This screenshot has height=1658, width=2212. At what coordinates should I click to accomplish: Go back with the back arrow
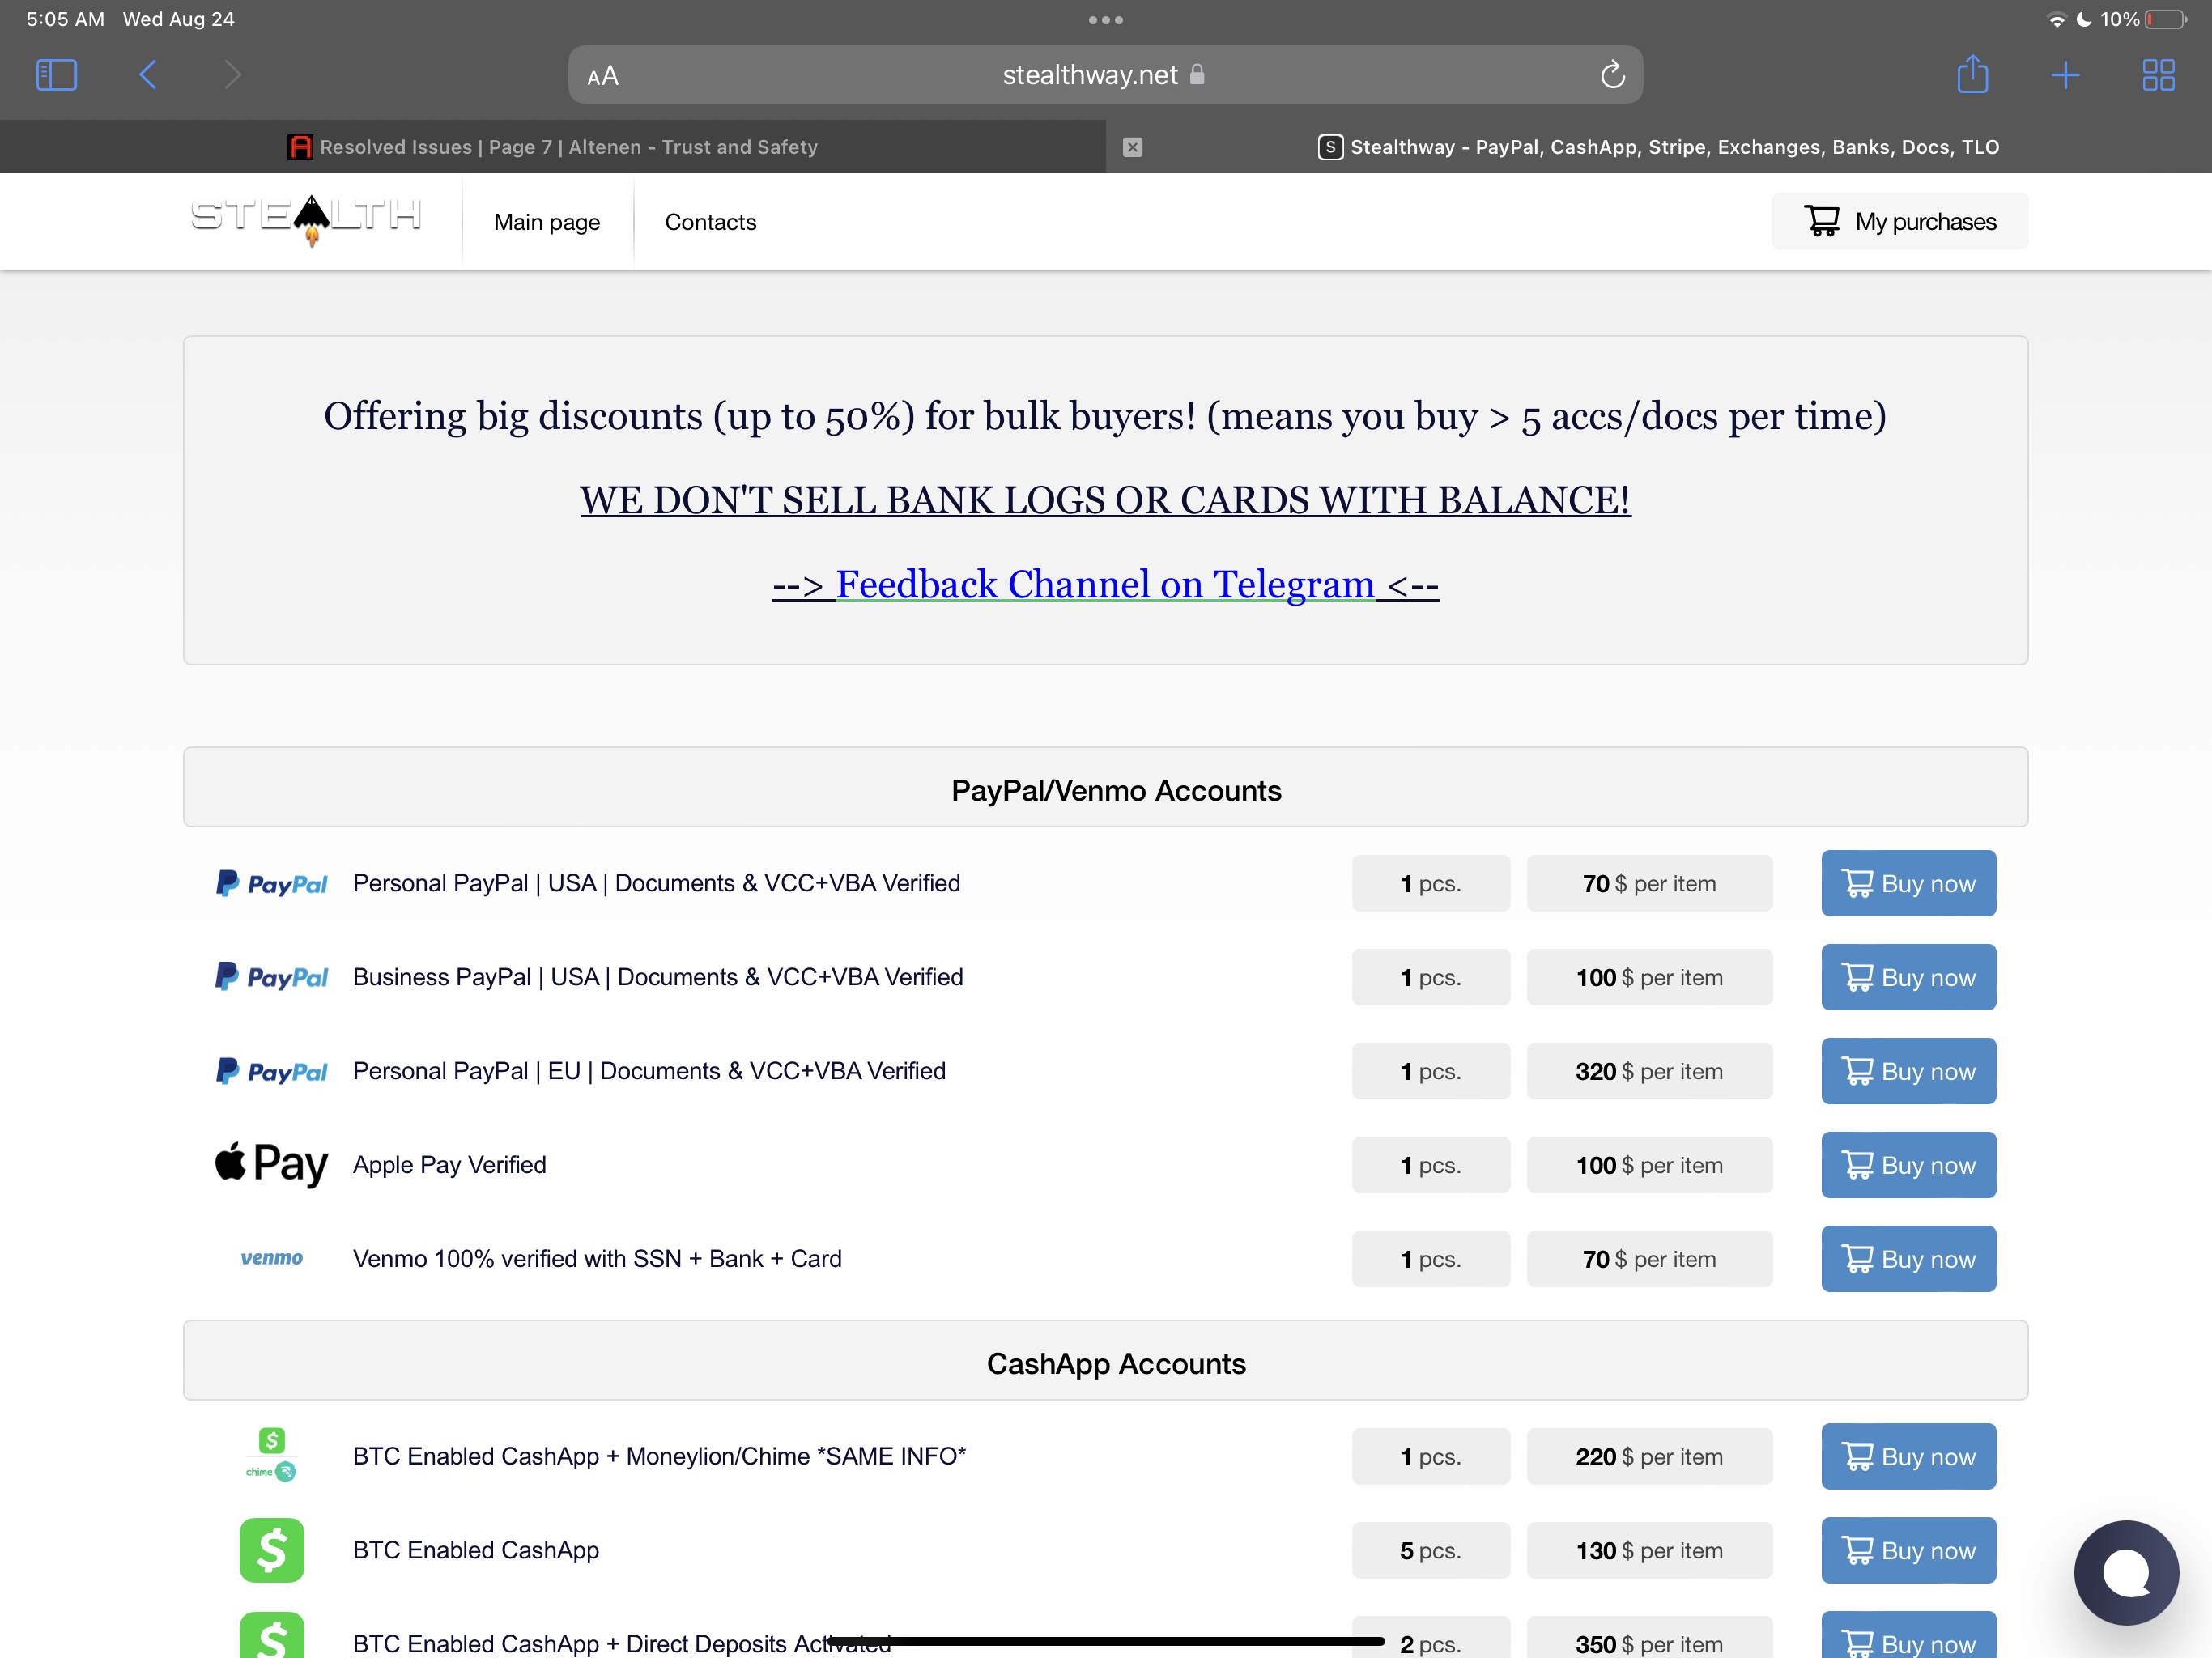point(148,75)
